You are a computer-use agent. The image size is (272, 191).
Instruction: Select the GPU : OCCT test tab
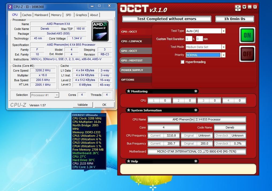(x=136, y=51)
